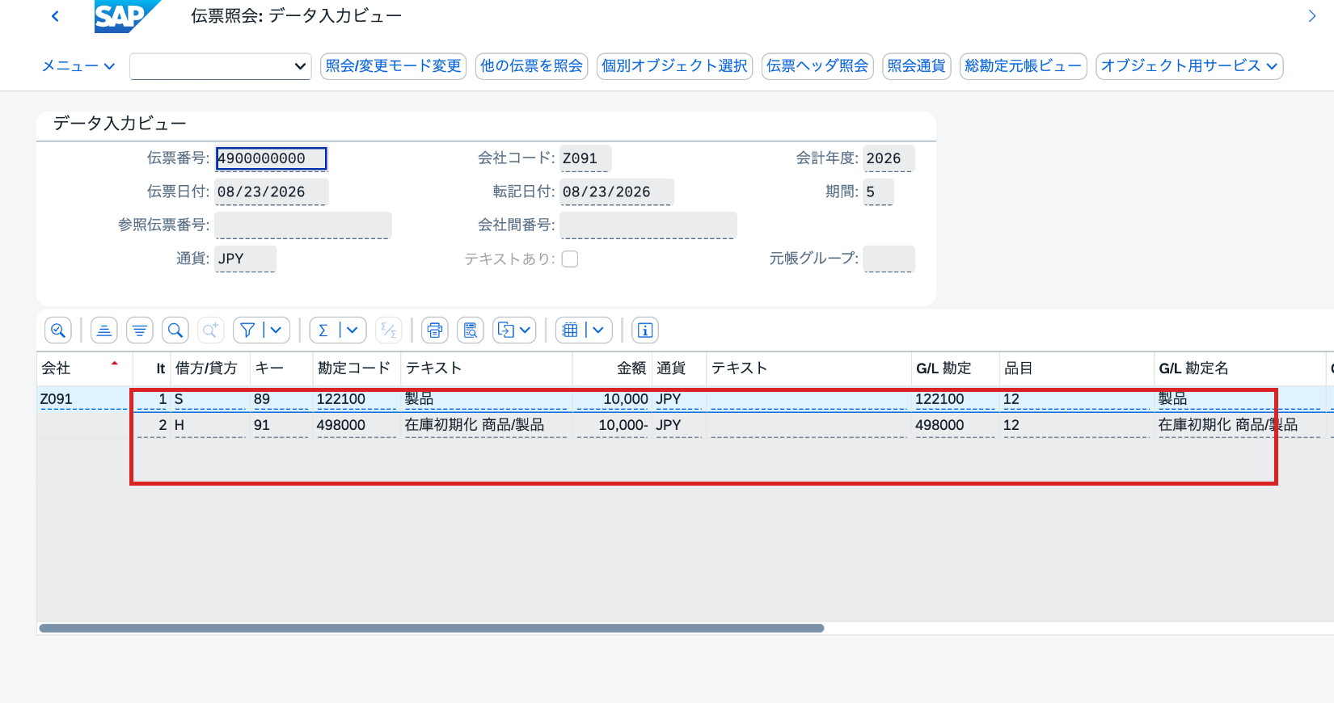
Task: Click the empty 参照伝票番号 field
Action: 303,225
